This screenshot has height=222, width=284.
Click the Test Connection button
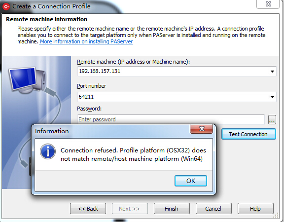248,134
